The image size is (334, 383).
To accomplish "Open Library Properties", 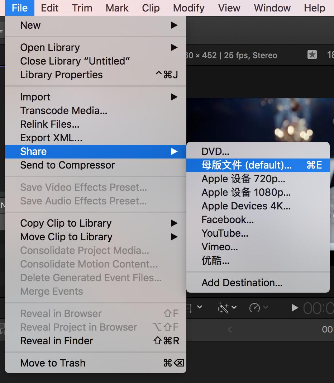I will [95, 75].
